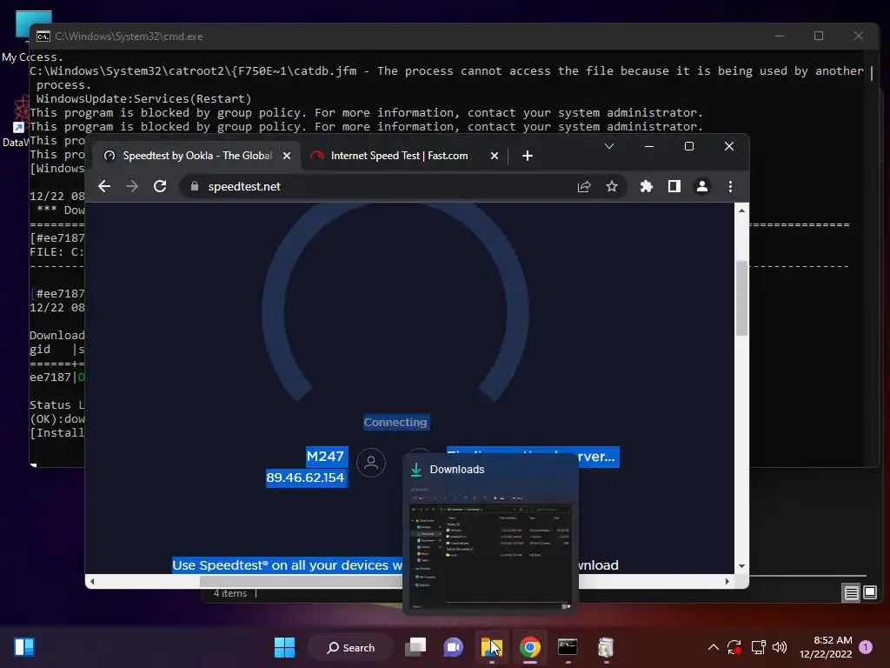Open network settings from the tray

coord(758,647)
